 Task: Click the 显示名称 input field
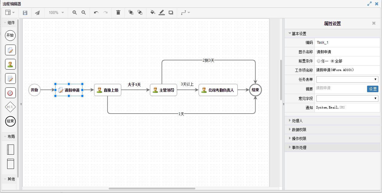347,52
